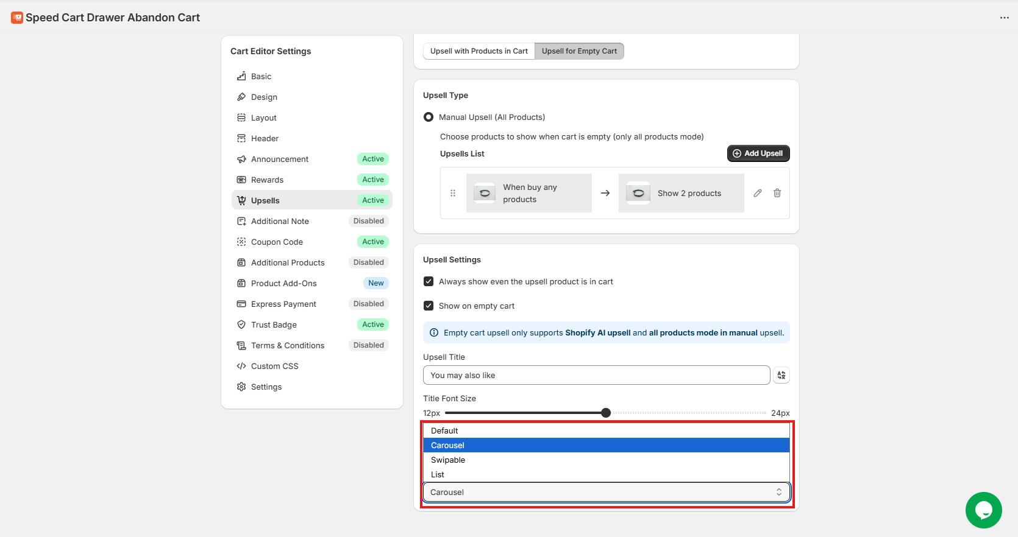Delete the upsell using the trash icon
Viewport: 1018px width, 537px height.
[x=777, y=193]
